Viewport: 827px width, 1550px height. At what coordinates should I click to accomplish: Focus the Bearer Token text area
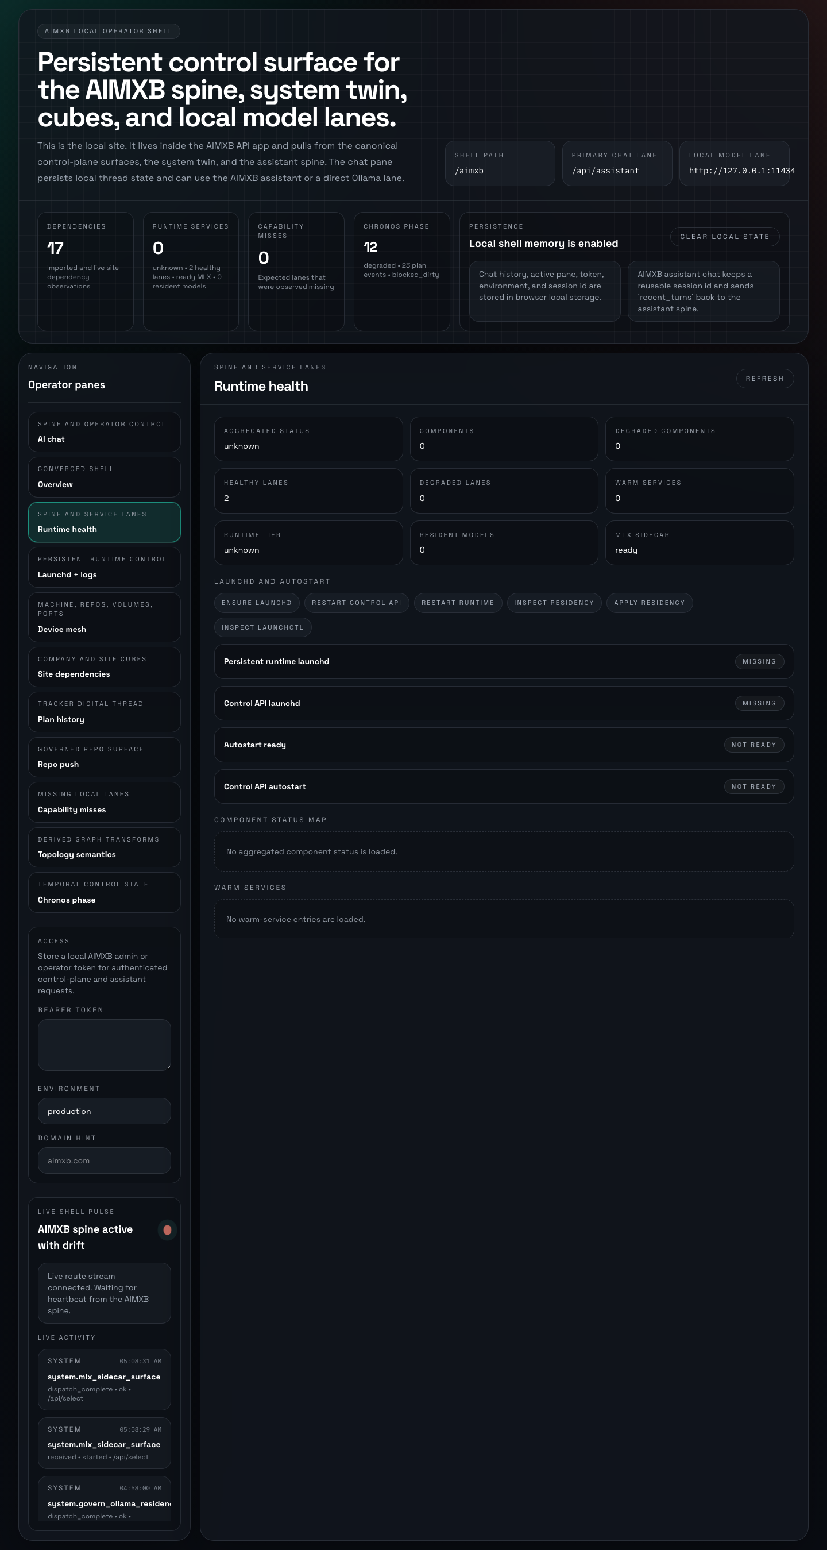point(104,1045)
